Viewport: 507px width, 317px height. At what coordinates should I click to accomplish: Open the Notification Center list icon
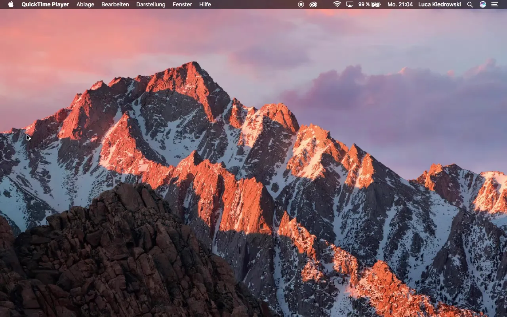[494, 4]
